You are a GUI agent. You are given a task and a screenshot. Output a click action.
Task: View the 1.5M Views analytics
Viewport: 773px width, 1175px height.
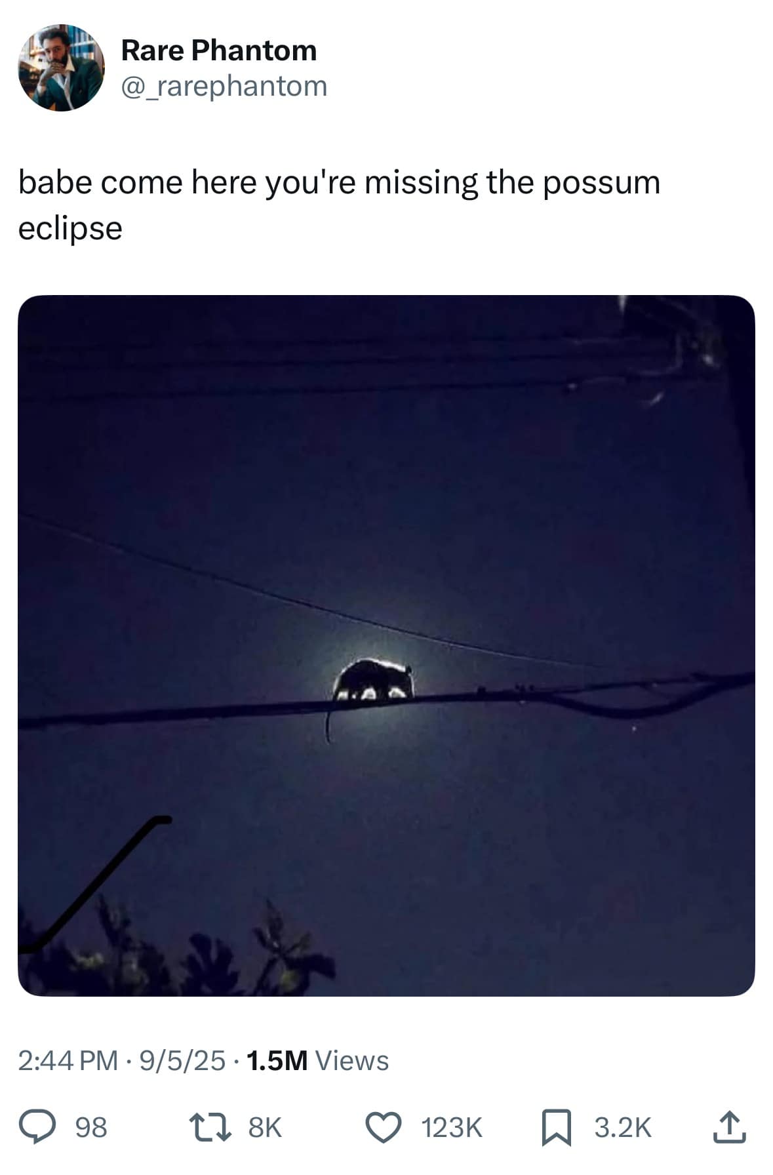(x=318, y=1060)
